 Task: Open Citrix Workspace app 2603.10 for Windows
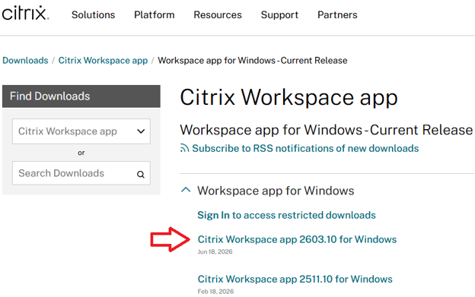point(297,239)
